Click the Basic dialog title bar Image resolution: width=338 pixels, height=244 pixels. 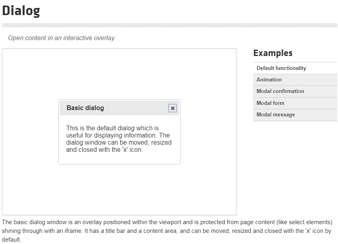click(119, 108)
